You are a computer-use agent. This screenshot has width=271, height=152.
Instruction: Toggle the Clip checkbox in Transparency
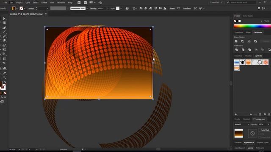(260, 134)
